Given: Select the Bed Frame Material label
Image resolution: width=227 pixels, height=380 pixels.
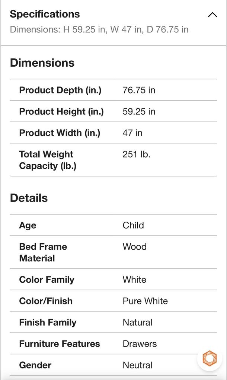Looking at the screenshot, I should [x=43, y=252].
